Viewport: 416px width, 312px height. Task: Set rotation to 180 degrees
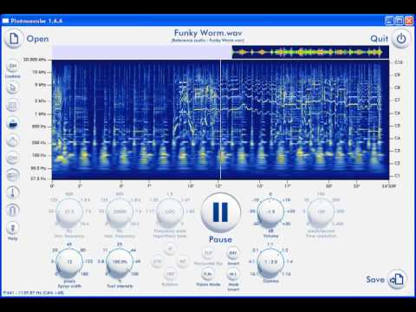(170, 274)
